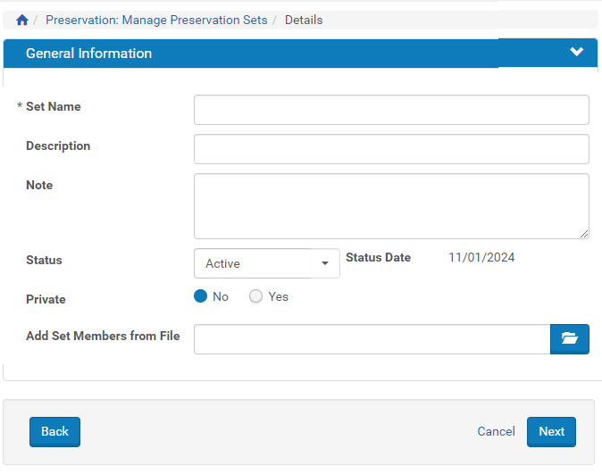Click the General Information panel title
This screenshot has height=474, width=602.
click(88, 54)
